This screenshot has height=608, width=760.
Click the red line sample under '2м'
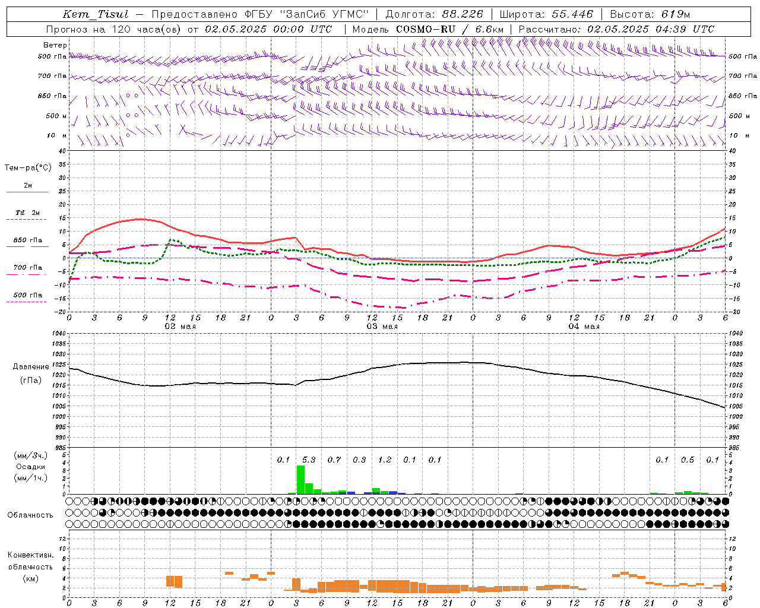(x=28, y=192)
